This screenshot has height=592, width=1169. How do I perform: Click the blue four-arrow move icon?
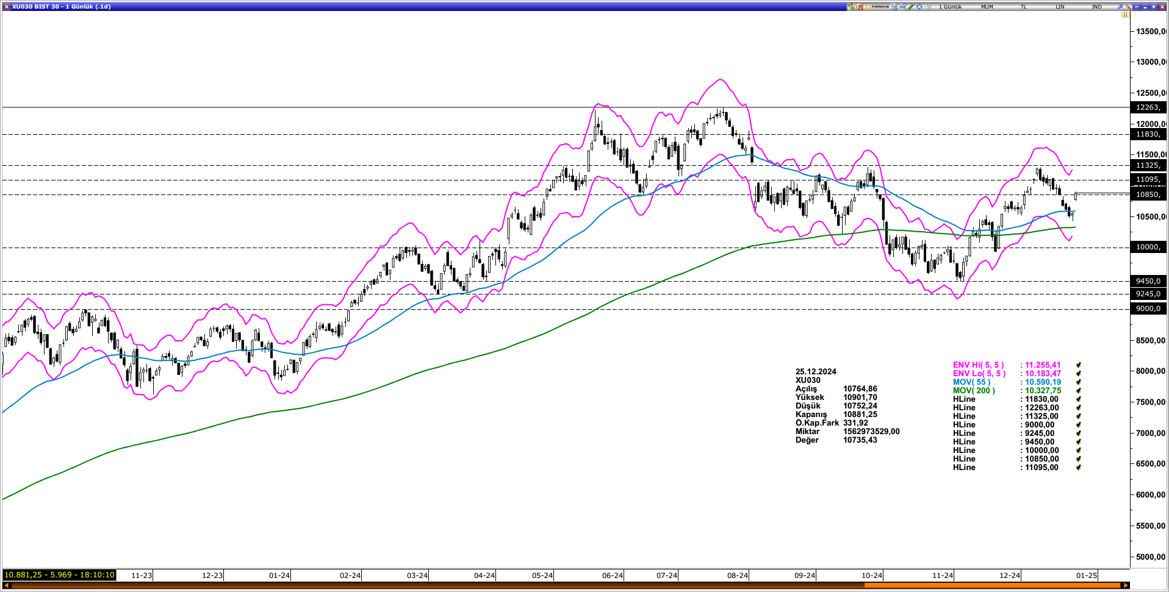point(919,7)
